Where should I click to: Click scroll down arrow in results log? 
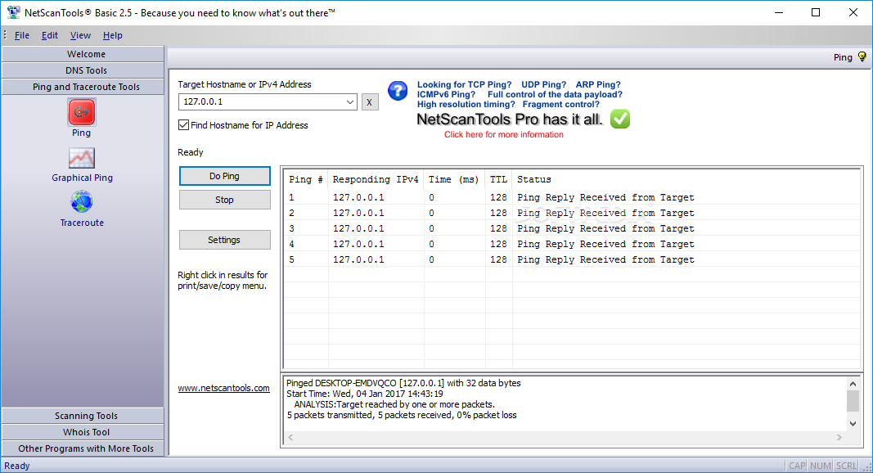[853, 423]
